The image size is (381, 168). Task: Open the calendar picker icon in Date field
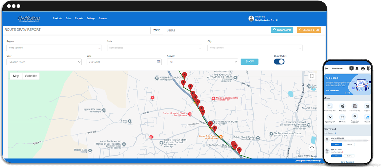[158, 62]
